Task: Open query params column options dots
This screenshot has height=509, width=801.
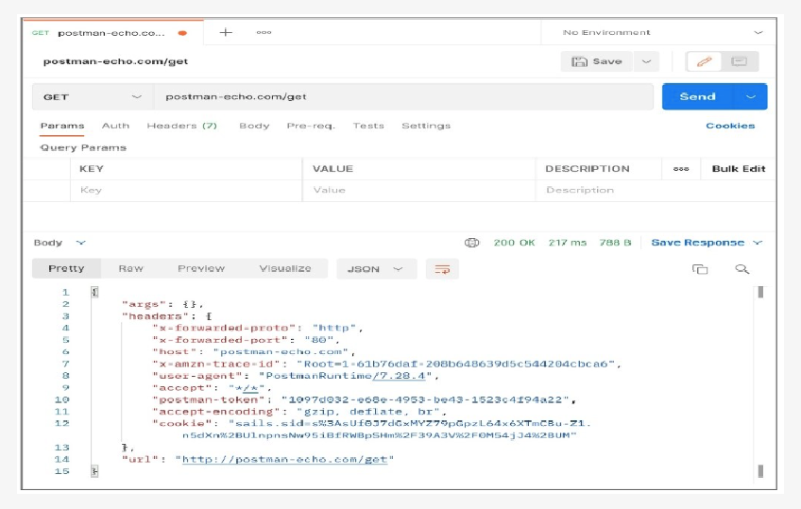Action: tap(681, 169)
